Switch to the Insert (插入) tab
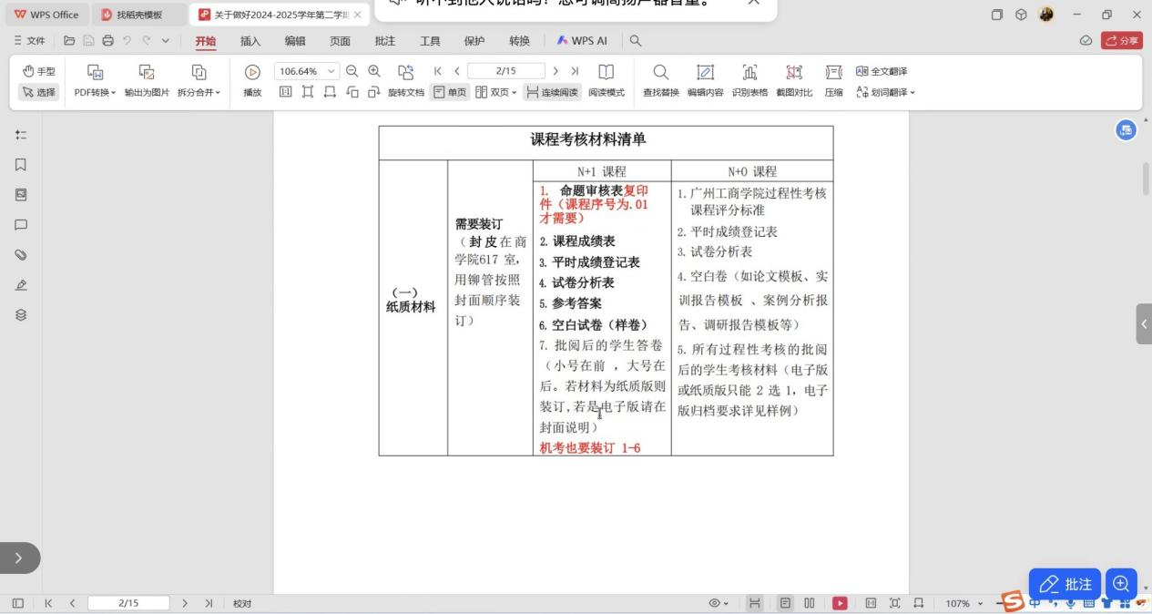This screenshot has width=1152, height=614. pyautogui.click(x=250, y=41)
